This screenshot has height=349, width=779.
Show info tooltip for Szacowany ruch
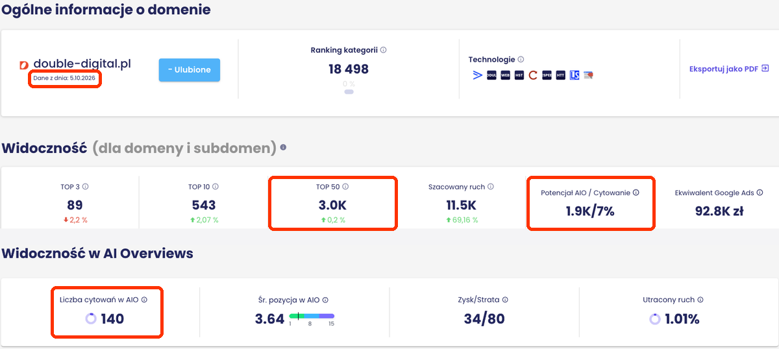491,187
